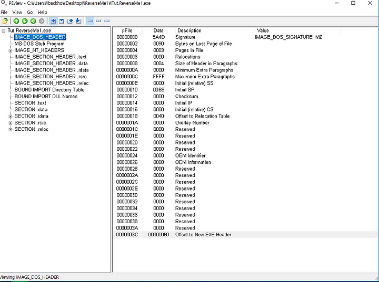
Task: Click the Data column header
Action: click(x=158, y=30)
